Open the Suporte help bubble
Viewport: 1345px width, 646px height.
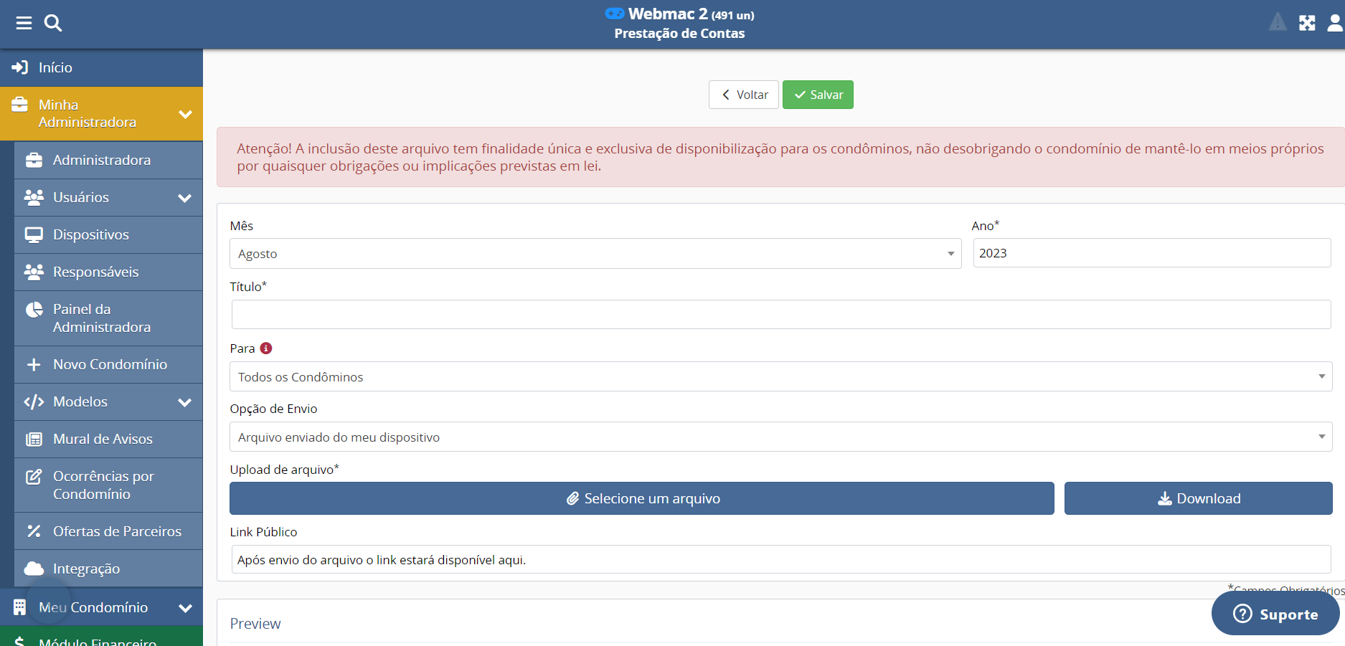(1275, 614)
